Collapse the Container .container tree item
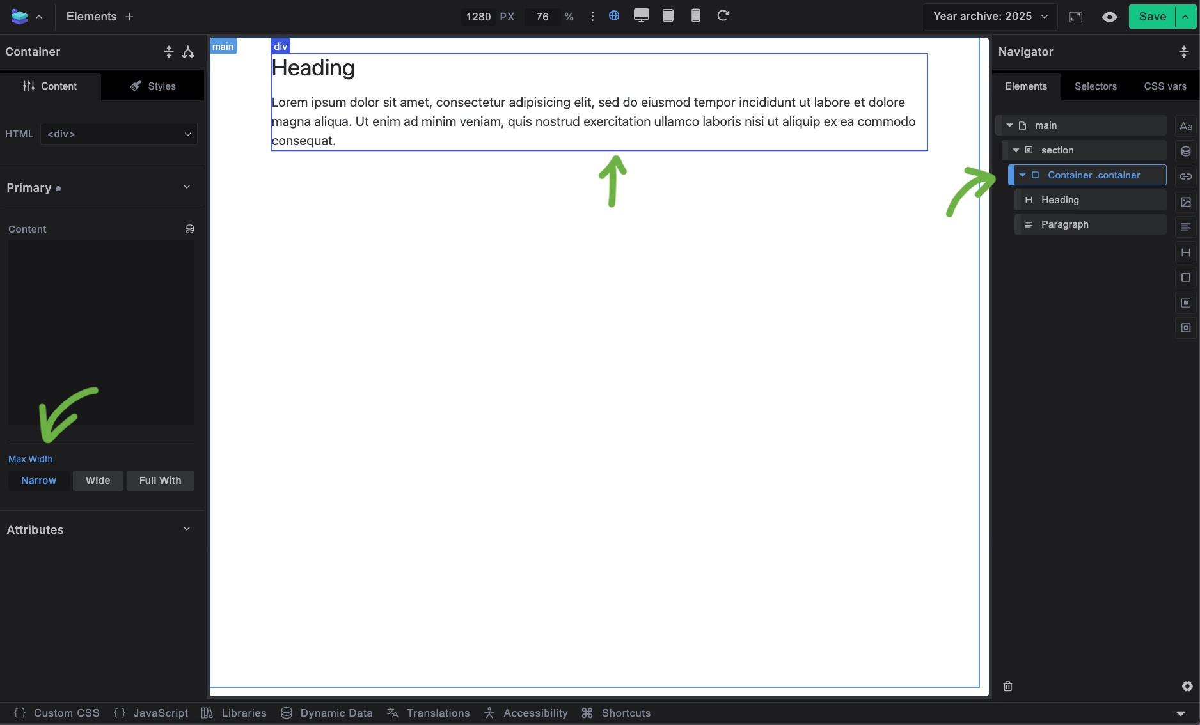 coord(1022,175)
